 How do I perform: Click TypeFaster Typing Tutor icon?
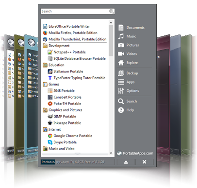(50, 78)
